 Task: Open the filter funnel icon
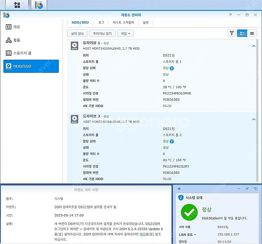pos(232,33)
